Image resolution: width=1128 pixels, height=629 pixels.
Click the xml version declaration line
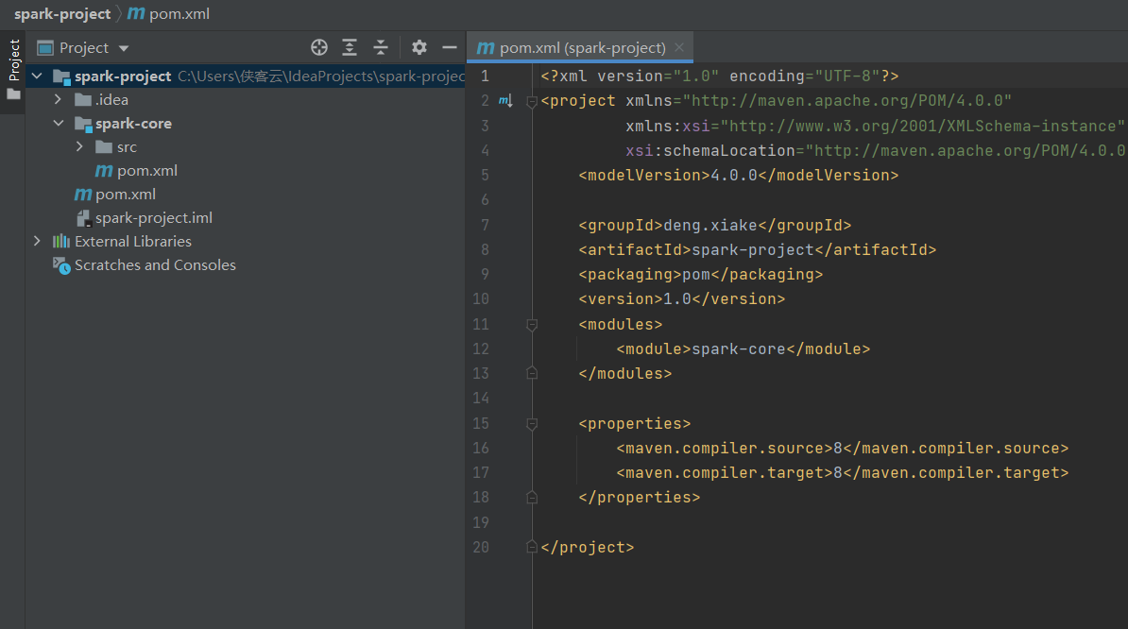tap(719, 76)
